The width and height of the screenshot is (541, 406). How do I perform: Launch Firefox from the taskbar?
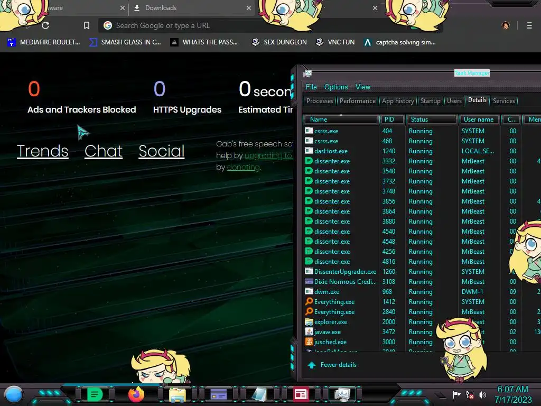(136, 394)
